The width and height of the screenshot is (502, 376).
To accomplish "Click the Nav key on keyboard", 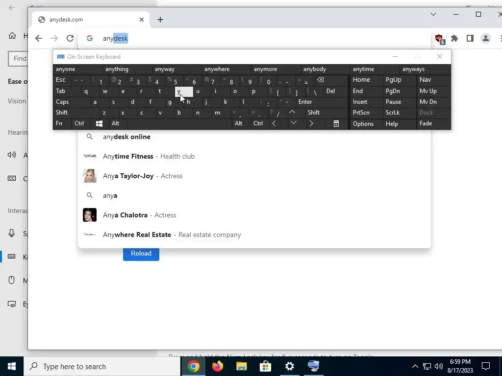I will 433,80.
